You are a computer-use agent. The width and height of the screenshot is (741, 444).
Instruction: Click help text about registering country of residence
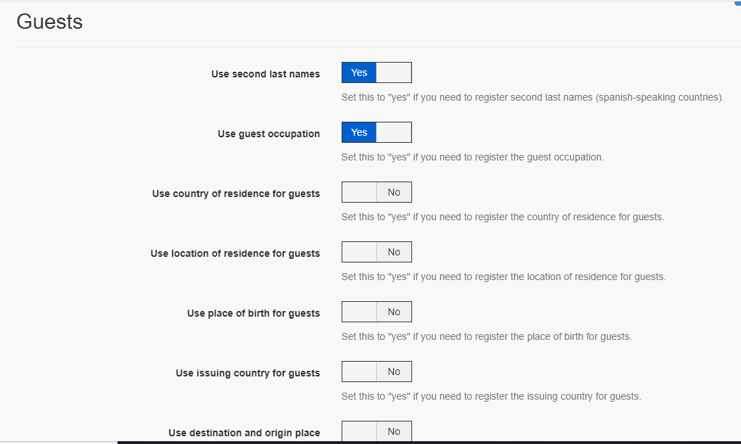tap(502, 217)
